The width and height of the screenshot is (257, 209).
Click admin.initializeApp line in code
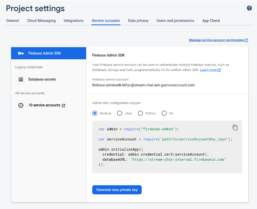click(x=121, y=149)
